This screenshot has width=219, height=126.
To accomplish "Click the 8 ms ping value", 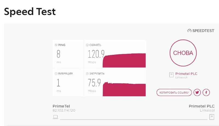I will (x=58, y=54).
